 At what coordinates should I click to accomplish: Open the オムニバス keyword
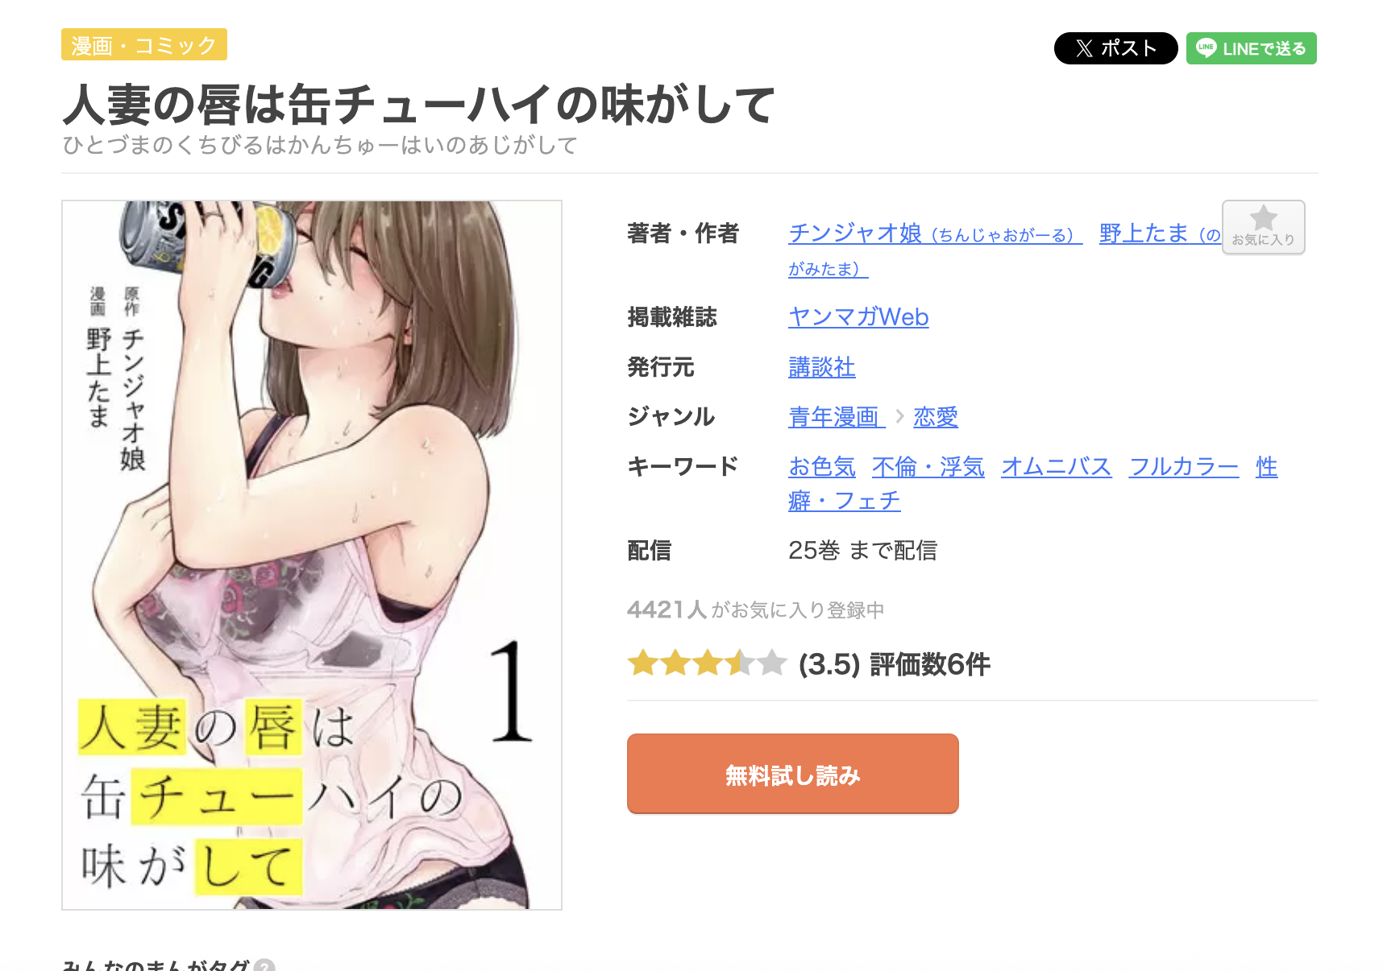(1057, 467)
